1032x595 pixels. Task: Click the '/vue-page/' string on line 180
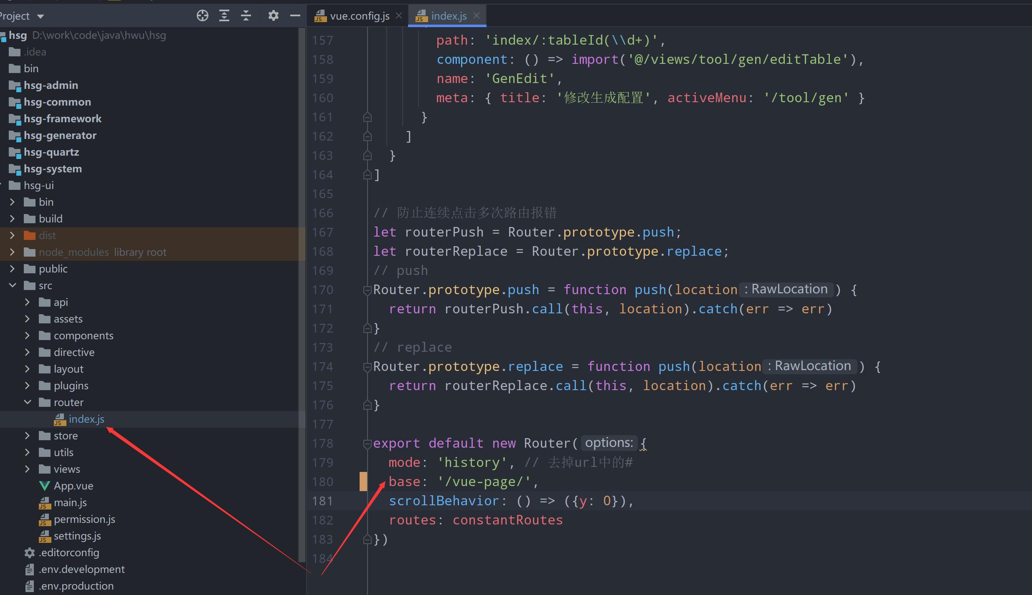tap(484, 482)
